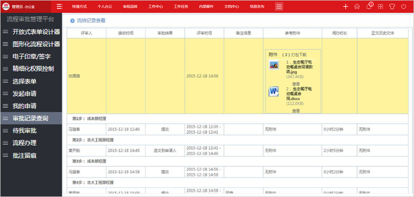Open 开放式表单设计器 sidebar item
This screenshot has height=197, width=414.
tap(37, 32)
